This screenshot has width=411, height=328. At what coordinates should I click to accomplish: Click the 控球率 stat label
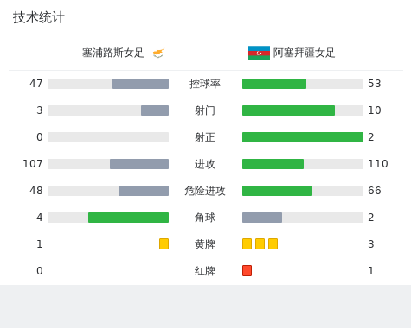coord(205,84)
